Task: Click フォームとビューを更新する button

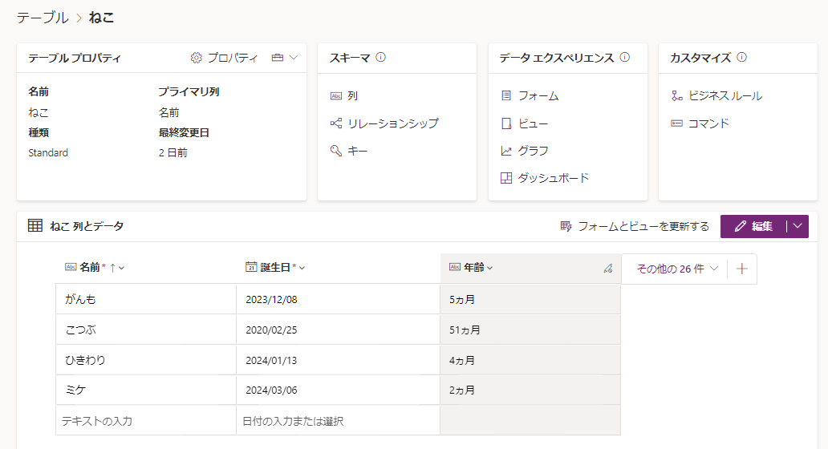Action: [635, 226]
